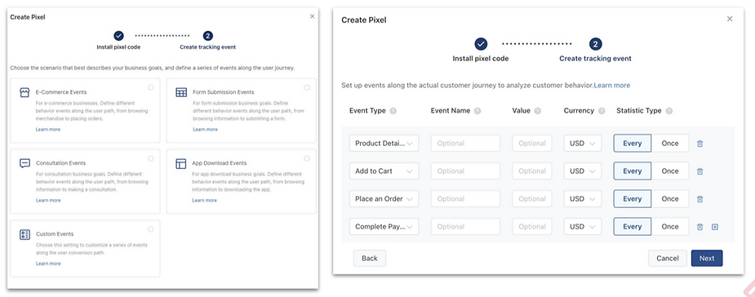Open Learn more link about customer journey events
The image size is (755, 297).
point(612,85)
